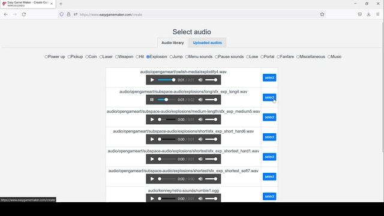
Task: Select the Miscellaneous radio button
Action: pos(298,57)
